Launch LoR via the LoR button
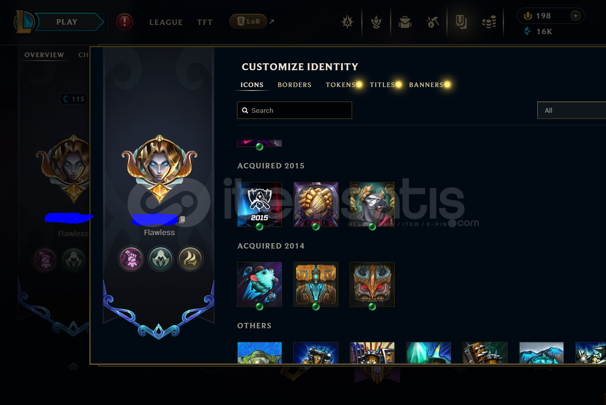The image size is (606, 405). 248,21
